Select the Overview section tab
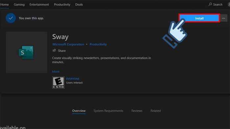The height and width of the screenshot is (129, 230). coord(79,111)
